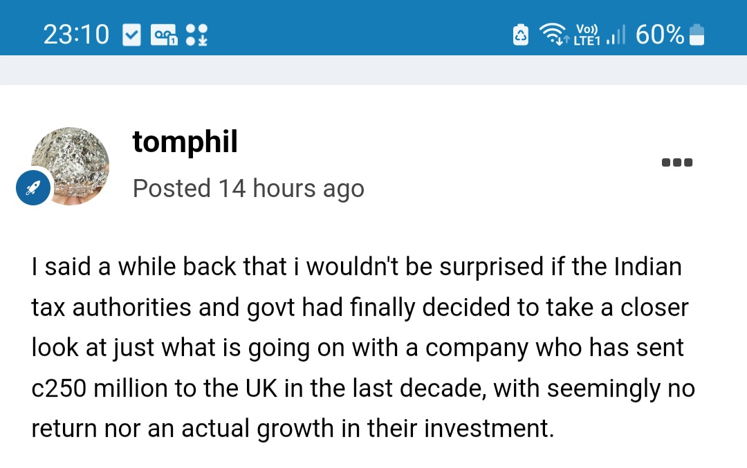
Task: Tap the 60% battery percentage text
Action: click(x=660, y=35)
